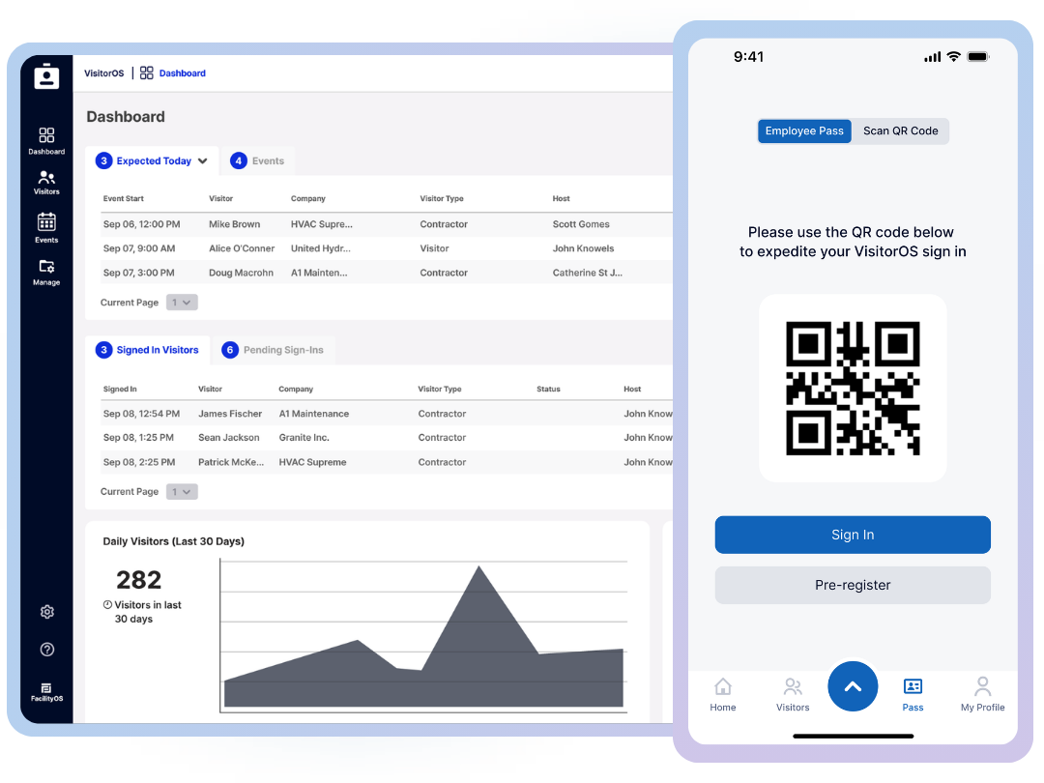The image size is (1044, 783).
Task: Expand the Expected Today chevron dropdown
Action: (x=203, y=161)
